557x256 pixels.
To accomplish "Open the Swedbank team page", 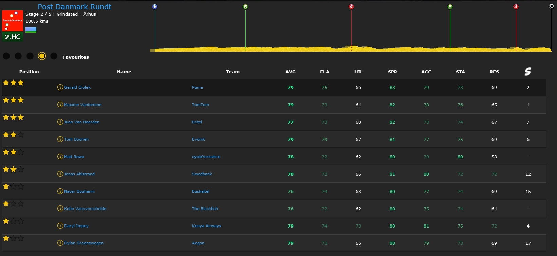I will 202,174.
